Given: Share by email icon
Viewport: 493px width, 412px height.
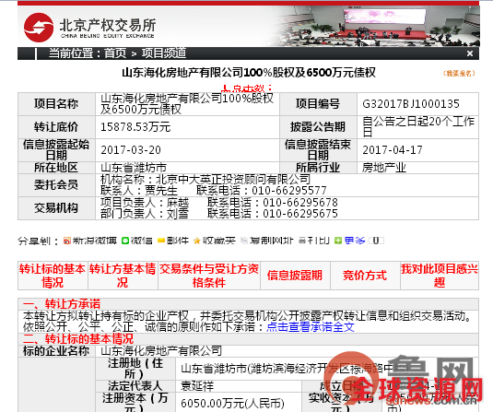Looking at the screenshot, I should (x=161, y=241).
